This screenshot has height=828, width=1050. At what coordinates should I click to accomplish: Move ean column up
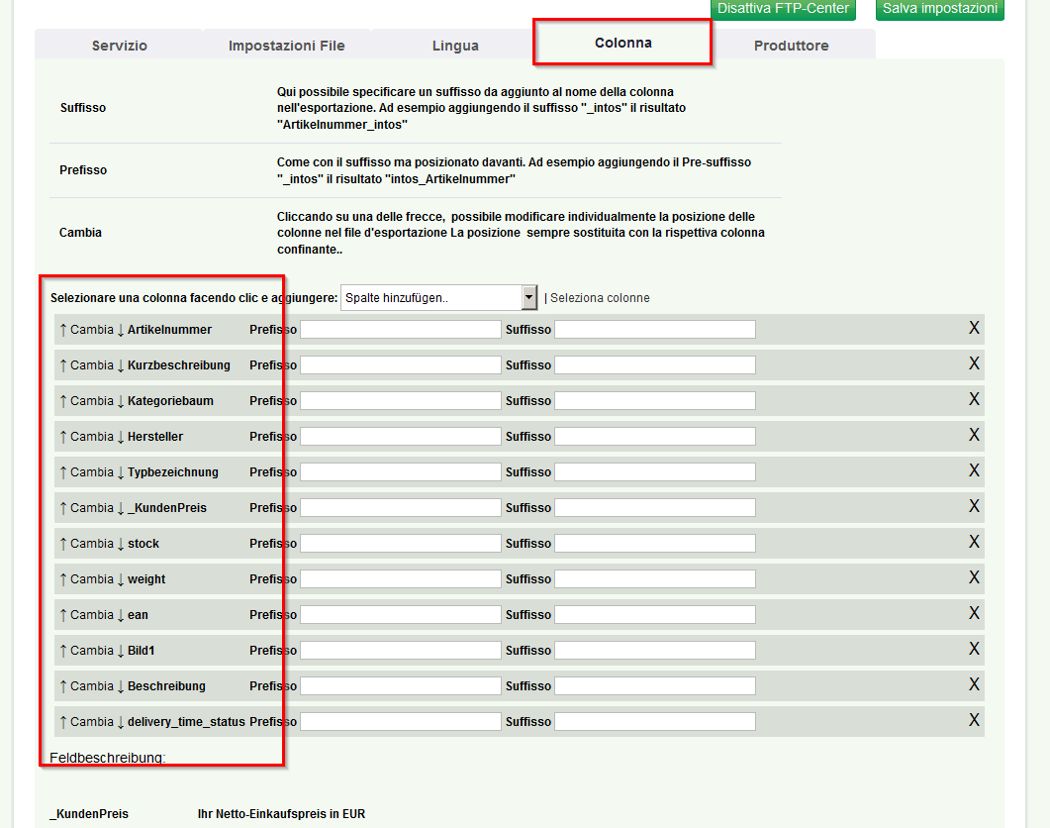[x=63, y=615]
